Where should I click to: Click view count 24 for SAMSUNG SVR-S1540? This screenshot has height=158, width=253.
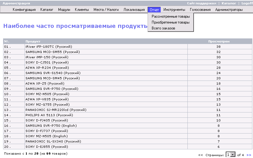218,73
